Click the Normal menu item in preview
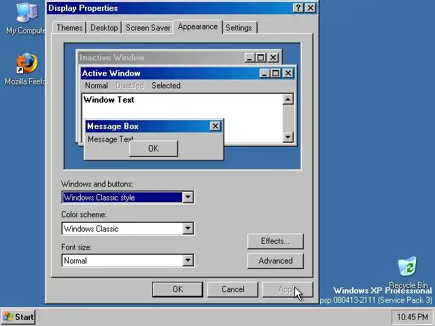Viewport: 435px width, 326px height. [x=97, y=86]
